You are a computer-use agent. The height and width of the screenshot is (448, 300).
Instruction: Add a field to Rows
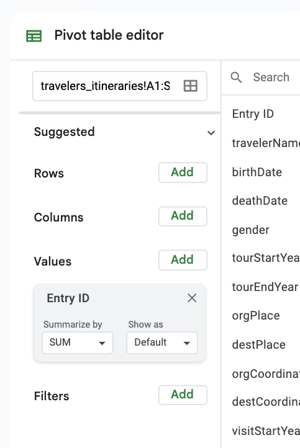(183, 172)
